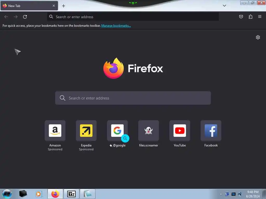Open the Windows Start orb

pyautogui.click(x=7, y=194)
